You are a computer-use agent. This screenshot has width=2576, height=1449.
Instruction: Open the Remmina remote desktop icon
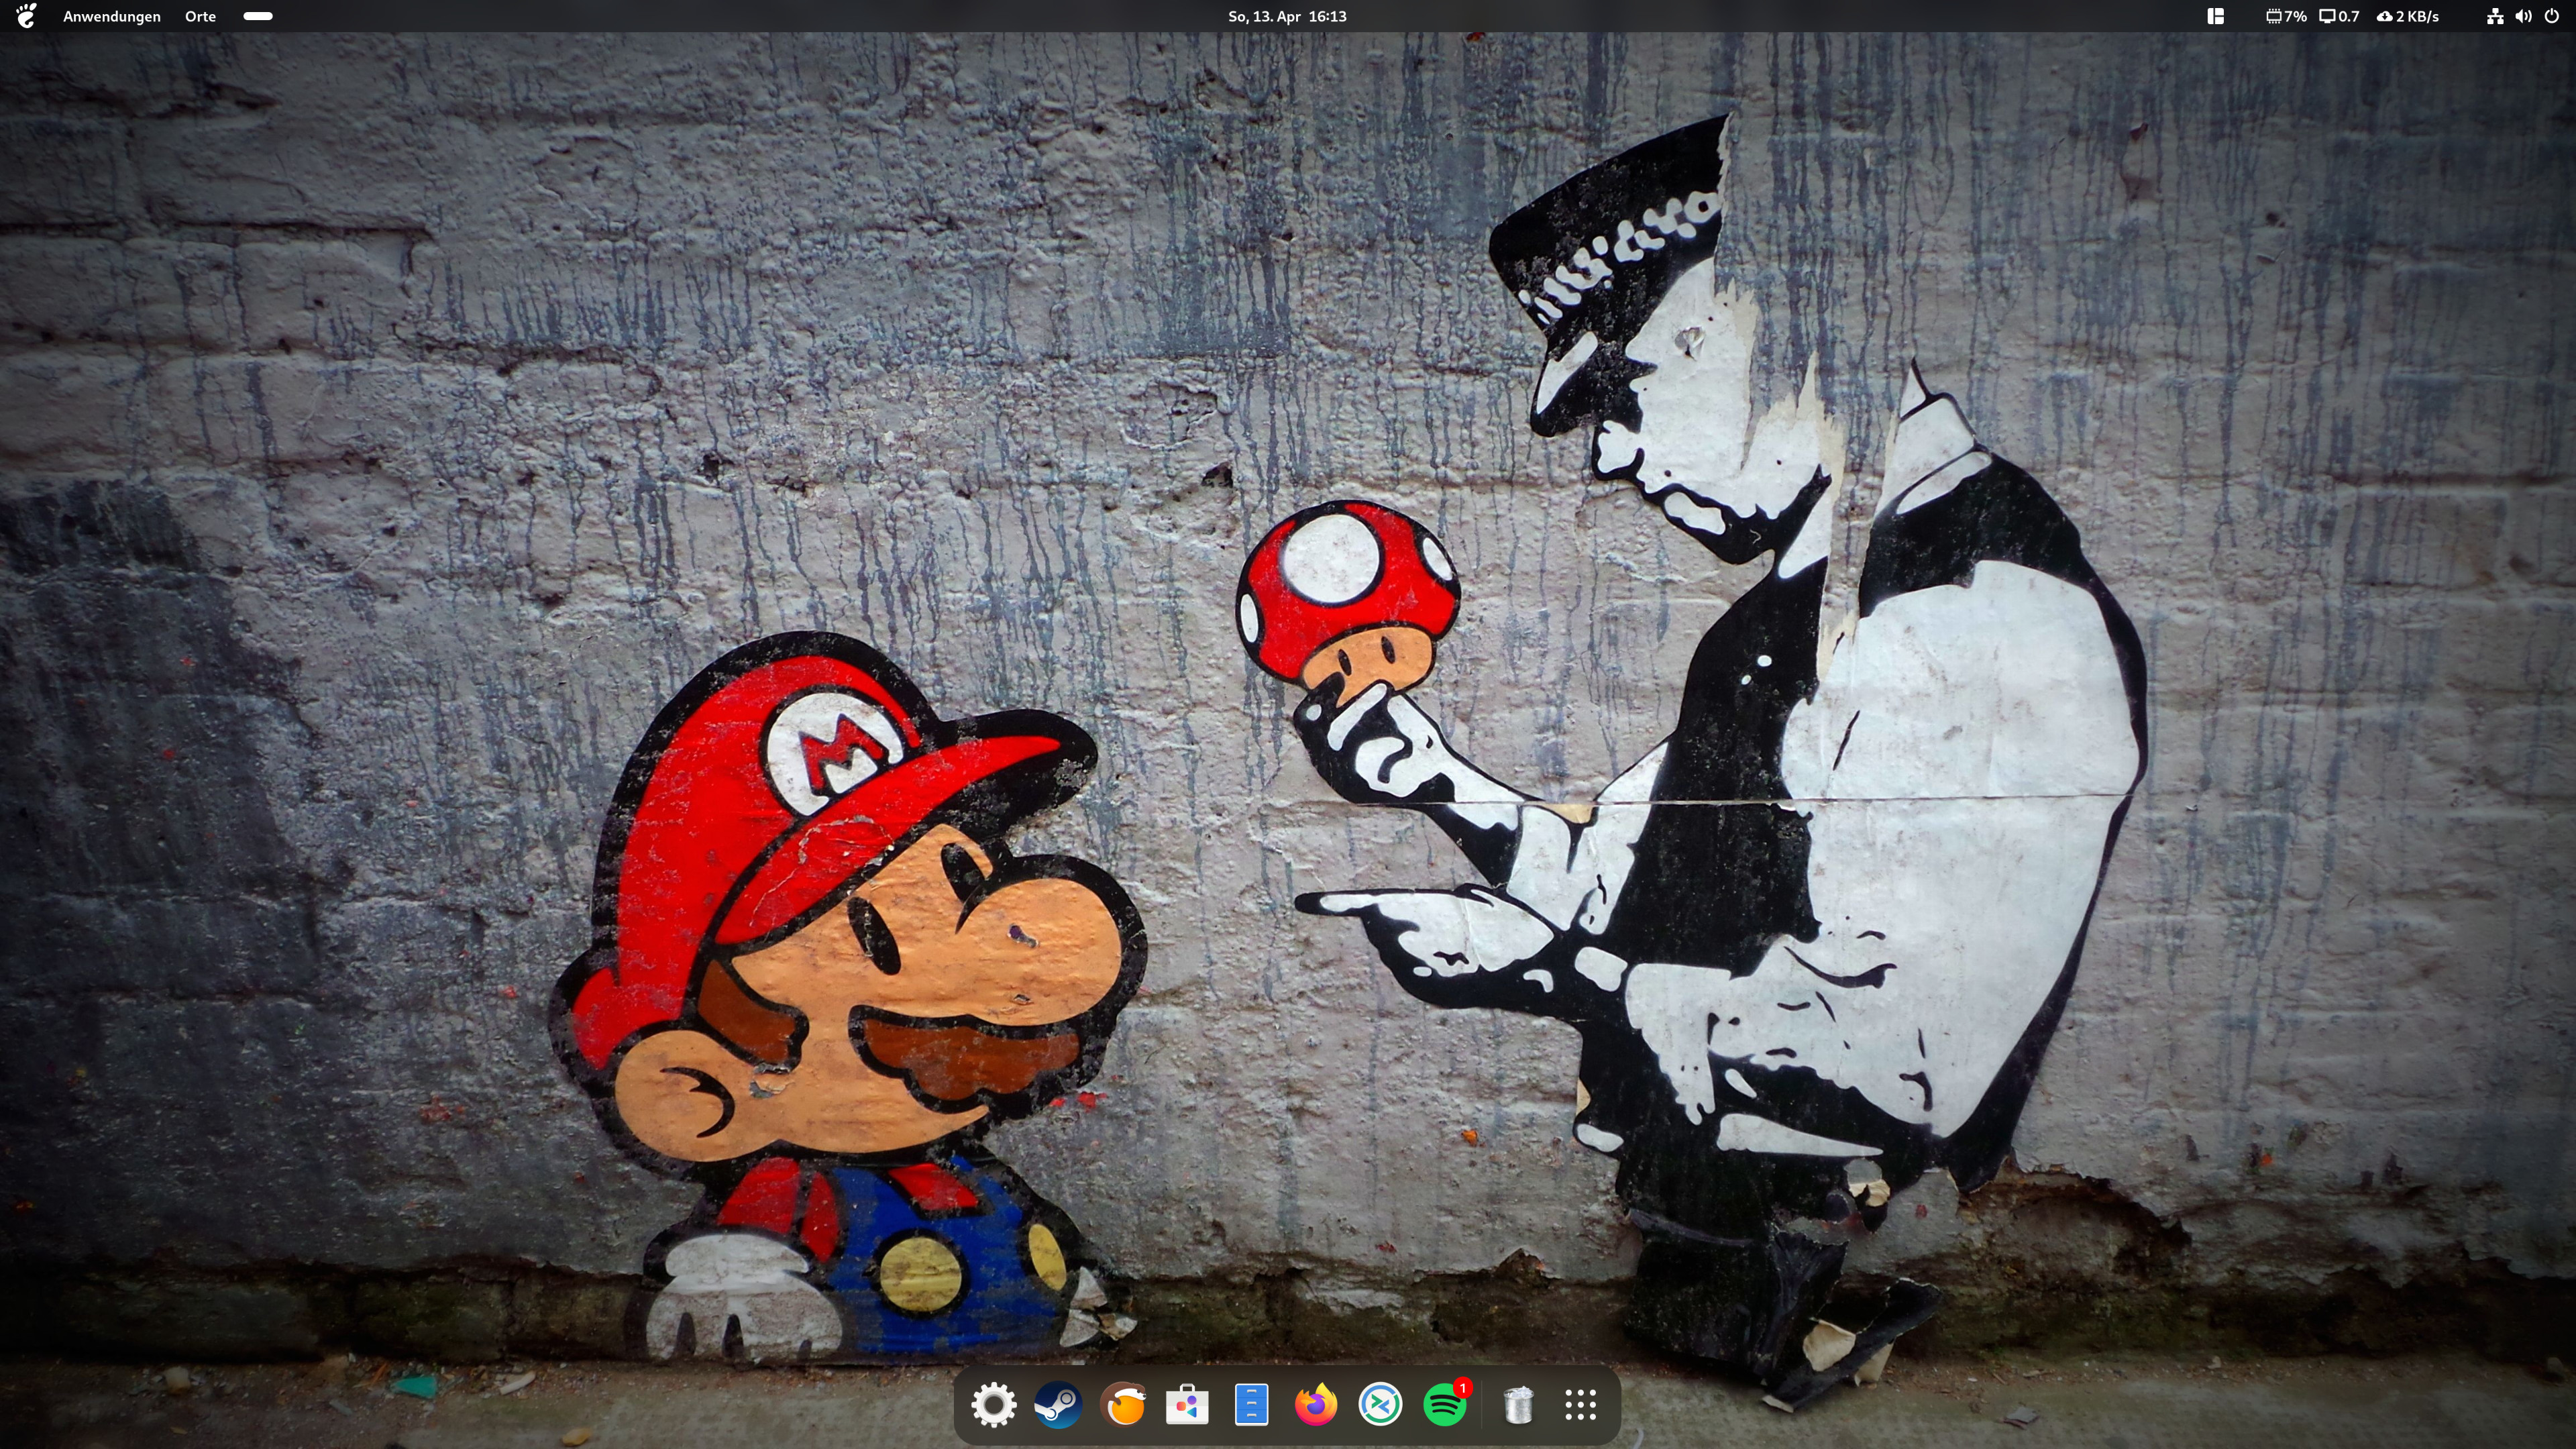[1380, 1405]
